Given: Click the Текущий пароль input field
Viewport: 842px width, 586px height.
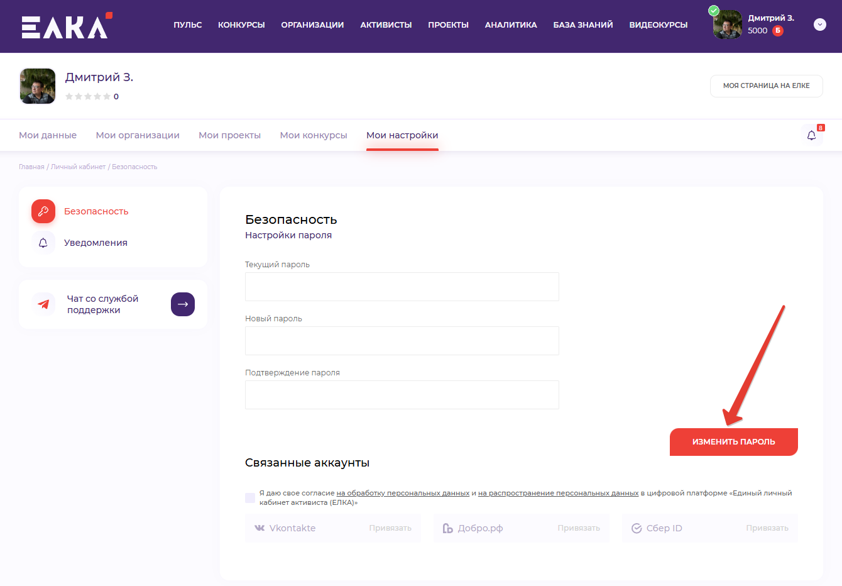Looking at the screenshot, I should (402, 287).
